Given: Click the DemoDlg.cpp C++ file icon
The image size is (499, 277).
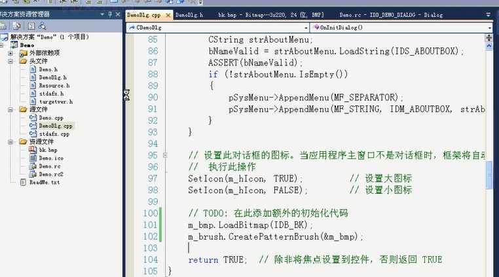Looking at the screenshot, I should click(x=33, y=126).
